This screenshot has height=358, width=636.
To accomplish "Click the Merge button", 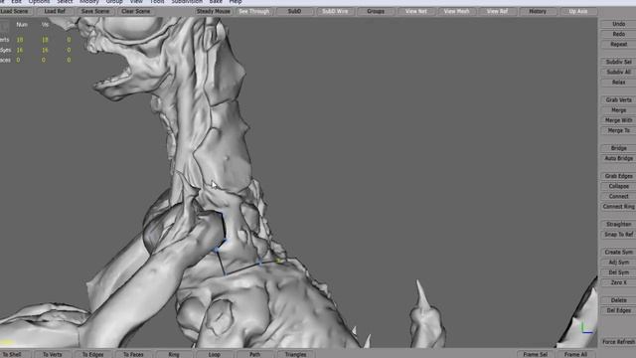I will [x=618, y=110].
